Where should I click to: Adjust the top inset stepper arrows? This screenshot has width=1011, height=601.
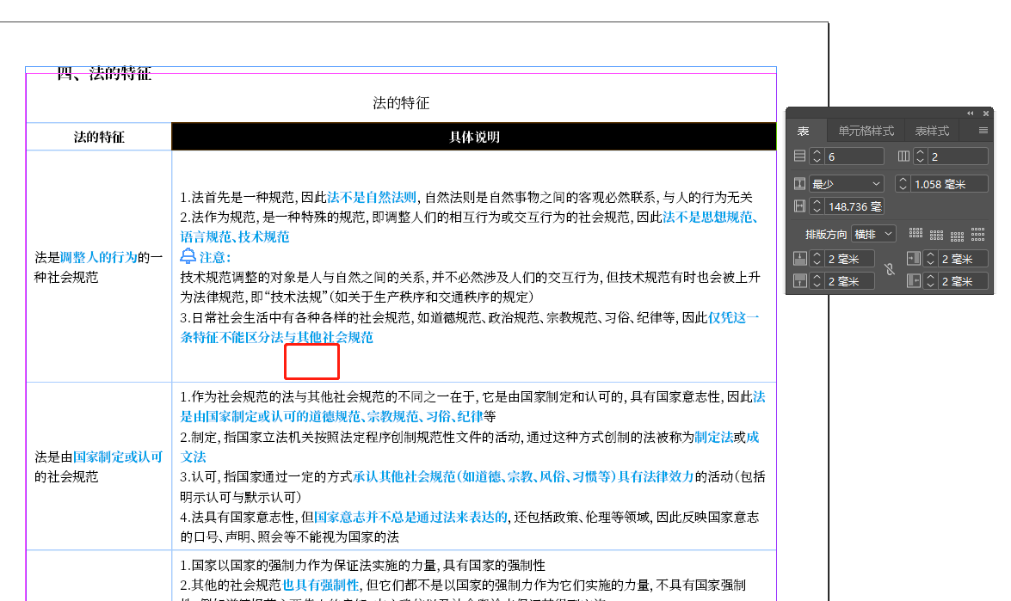point(817,259)
